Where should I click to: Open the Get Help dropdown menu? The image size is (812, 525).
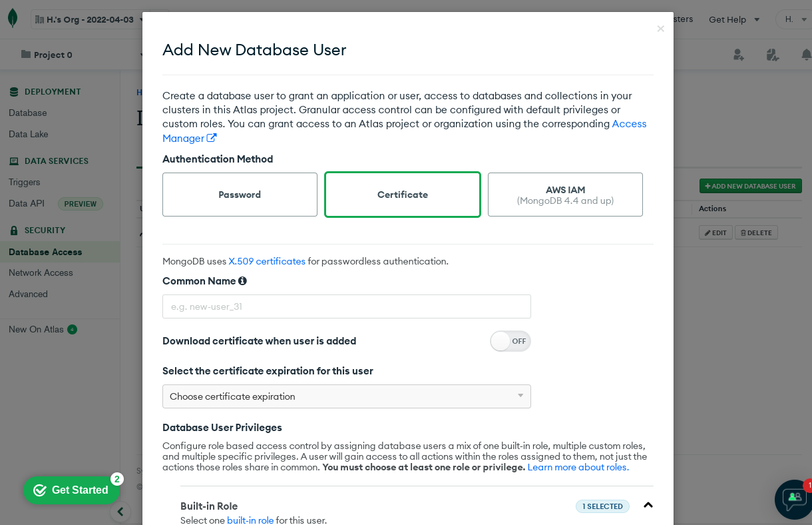click(734, 19)
